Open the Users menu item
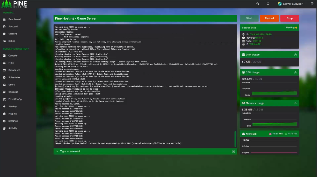This screenshot has width=317, height=177. pyautogui.click(x=11, y=85)
